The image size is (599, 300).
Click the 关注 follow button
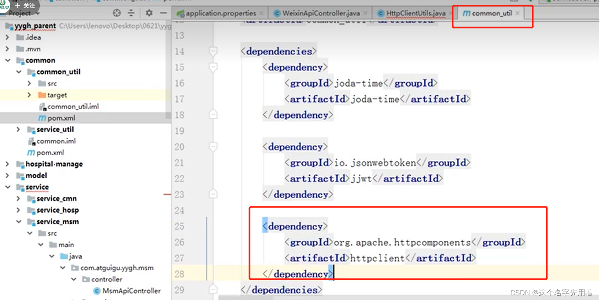point(25,5)
